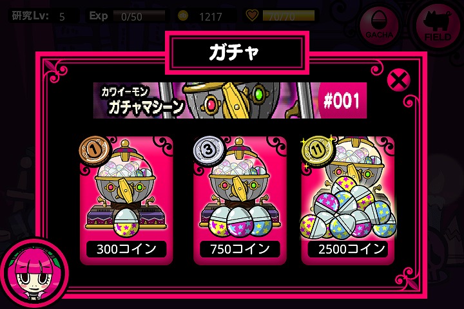Tap the single egg gacha machine image
The image size is (464, 309).
point(126,189)
